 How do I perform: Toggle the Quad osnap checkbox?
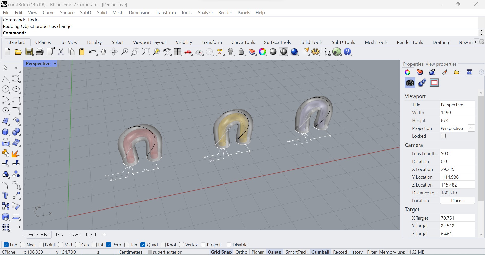point(143,245)
